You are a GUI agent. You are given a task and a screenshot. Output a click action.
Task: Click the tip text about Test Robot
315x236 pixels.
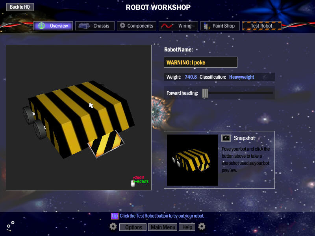pos(162,216)
